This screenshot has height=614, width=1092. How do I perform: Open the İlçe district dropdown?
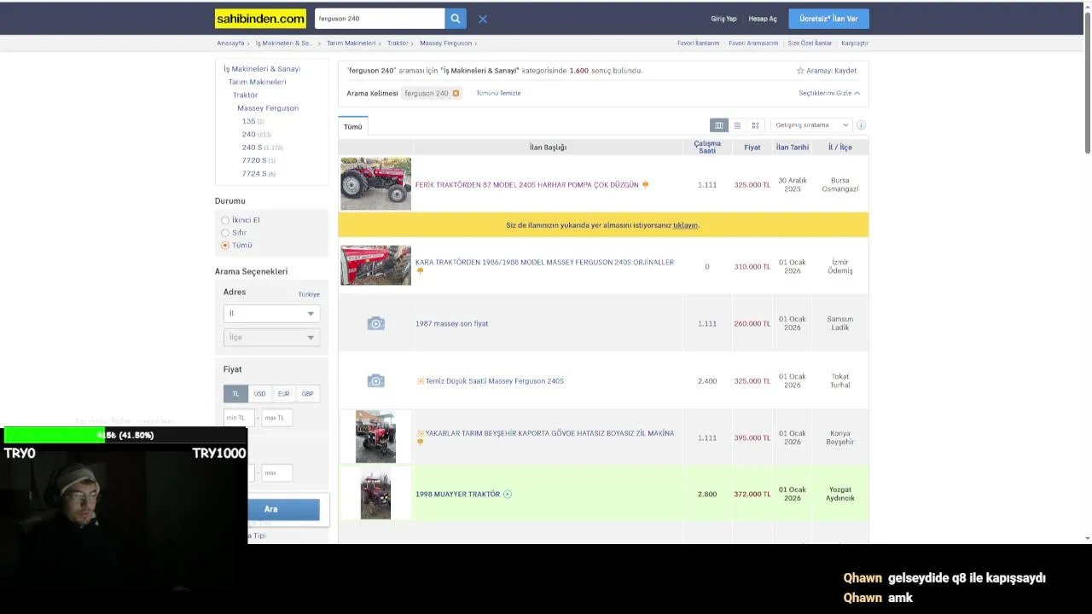point(271,337)
